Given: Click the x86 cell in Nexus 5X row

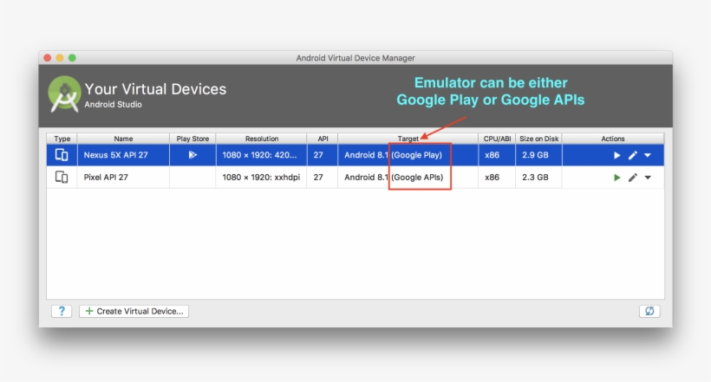Looking at the screenshot, I should coord(497,155).
